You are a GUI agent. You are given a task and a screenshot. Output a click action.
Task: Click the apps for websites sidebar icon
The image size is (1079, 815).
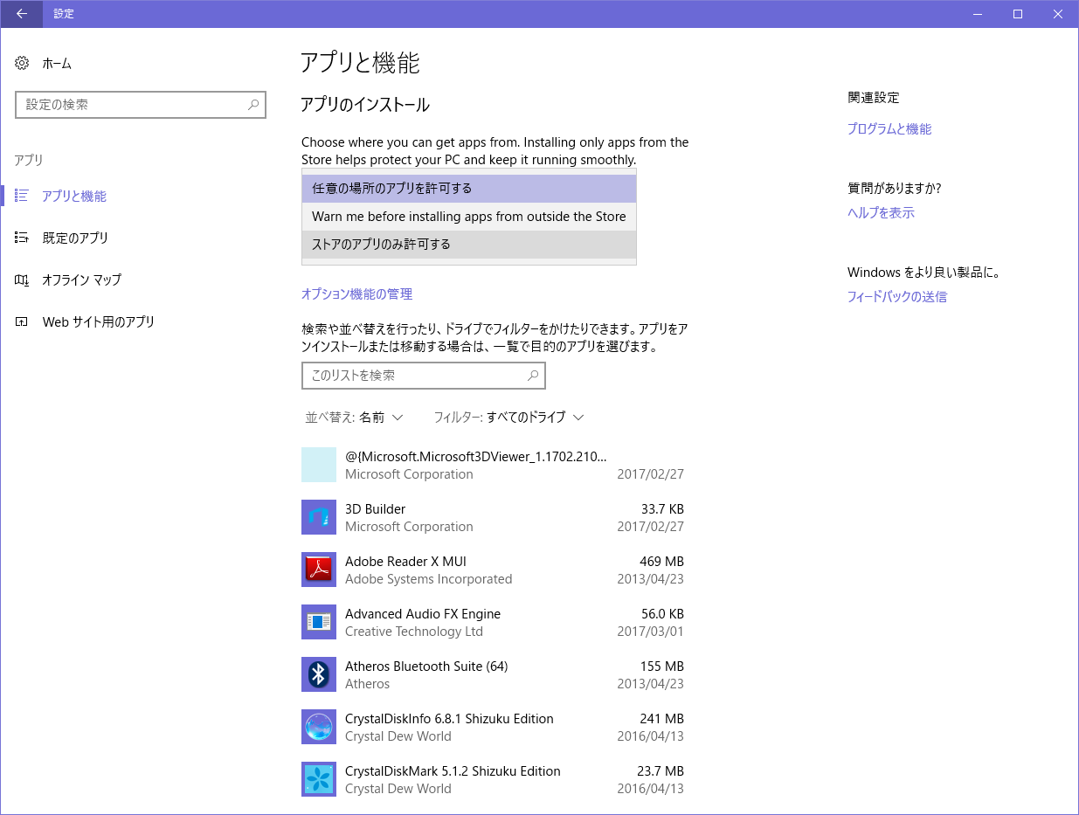[22, 321]
